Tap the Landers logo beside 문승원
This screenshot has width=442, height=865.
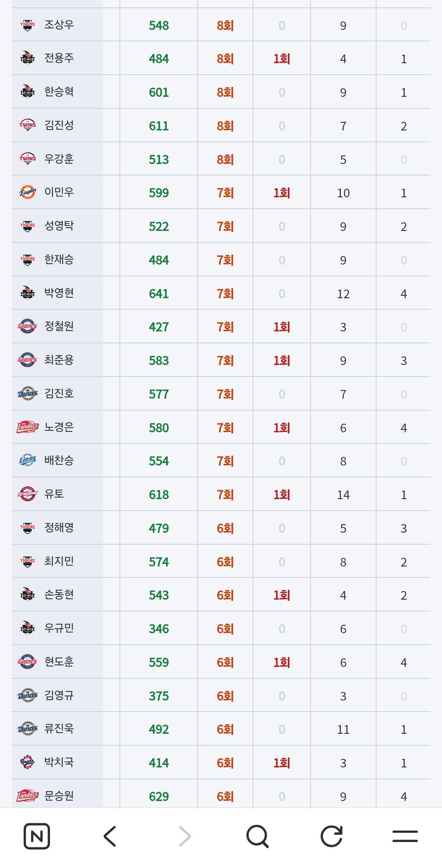tap(27, 796)
